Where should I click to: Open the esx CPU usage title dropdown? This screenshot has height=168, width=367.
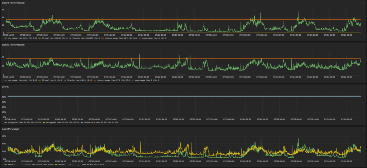pos(10,129)
